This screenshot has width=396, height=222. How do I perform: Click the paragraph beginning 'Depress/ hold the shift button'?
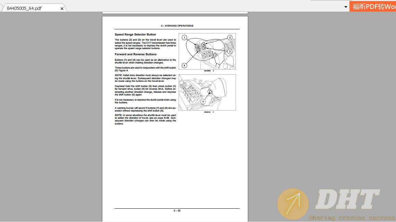pos(145,90)
